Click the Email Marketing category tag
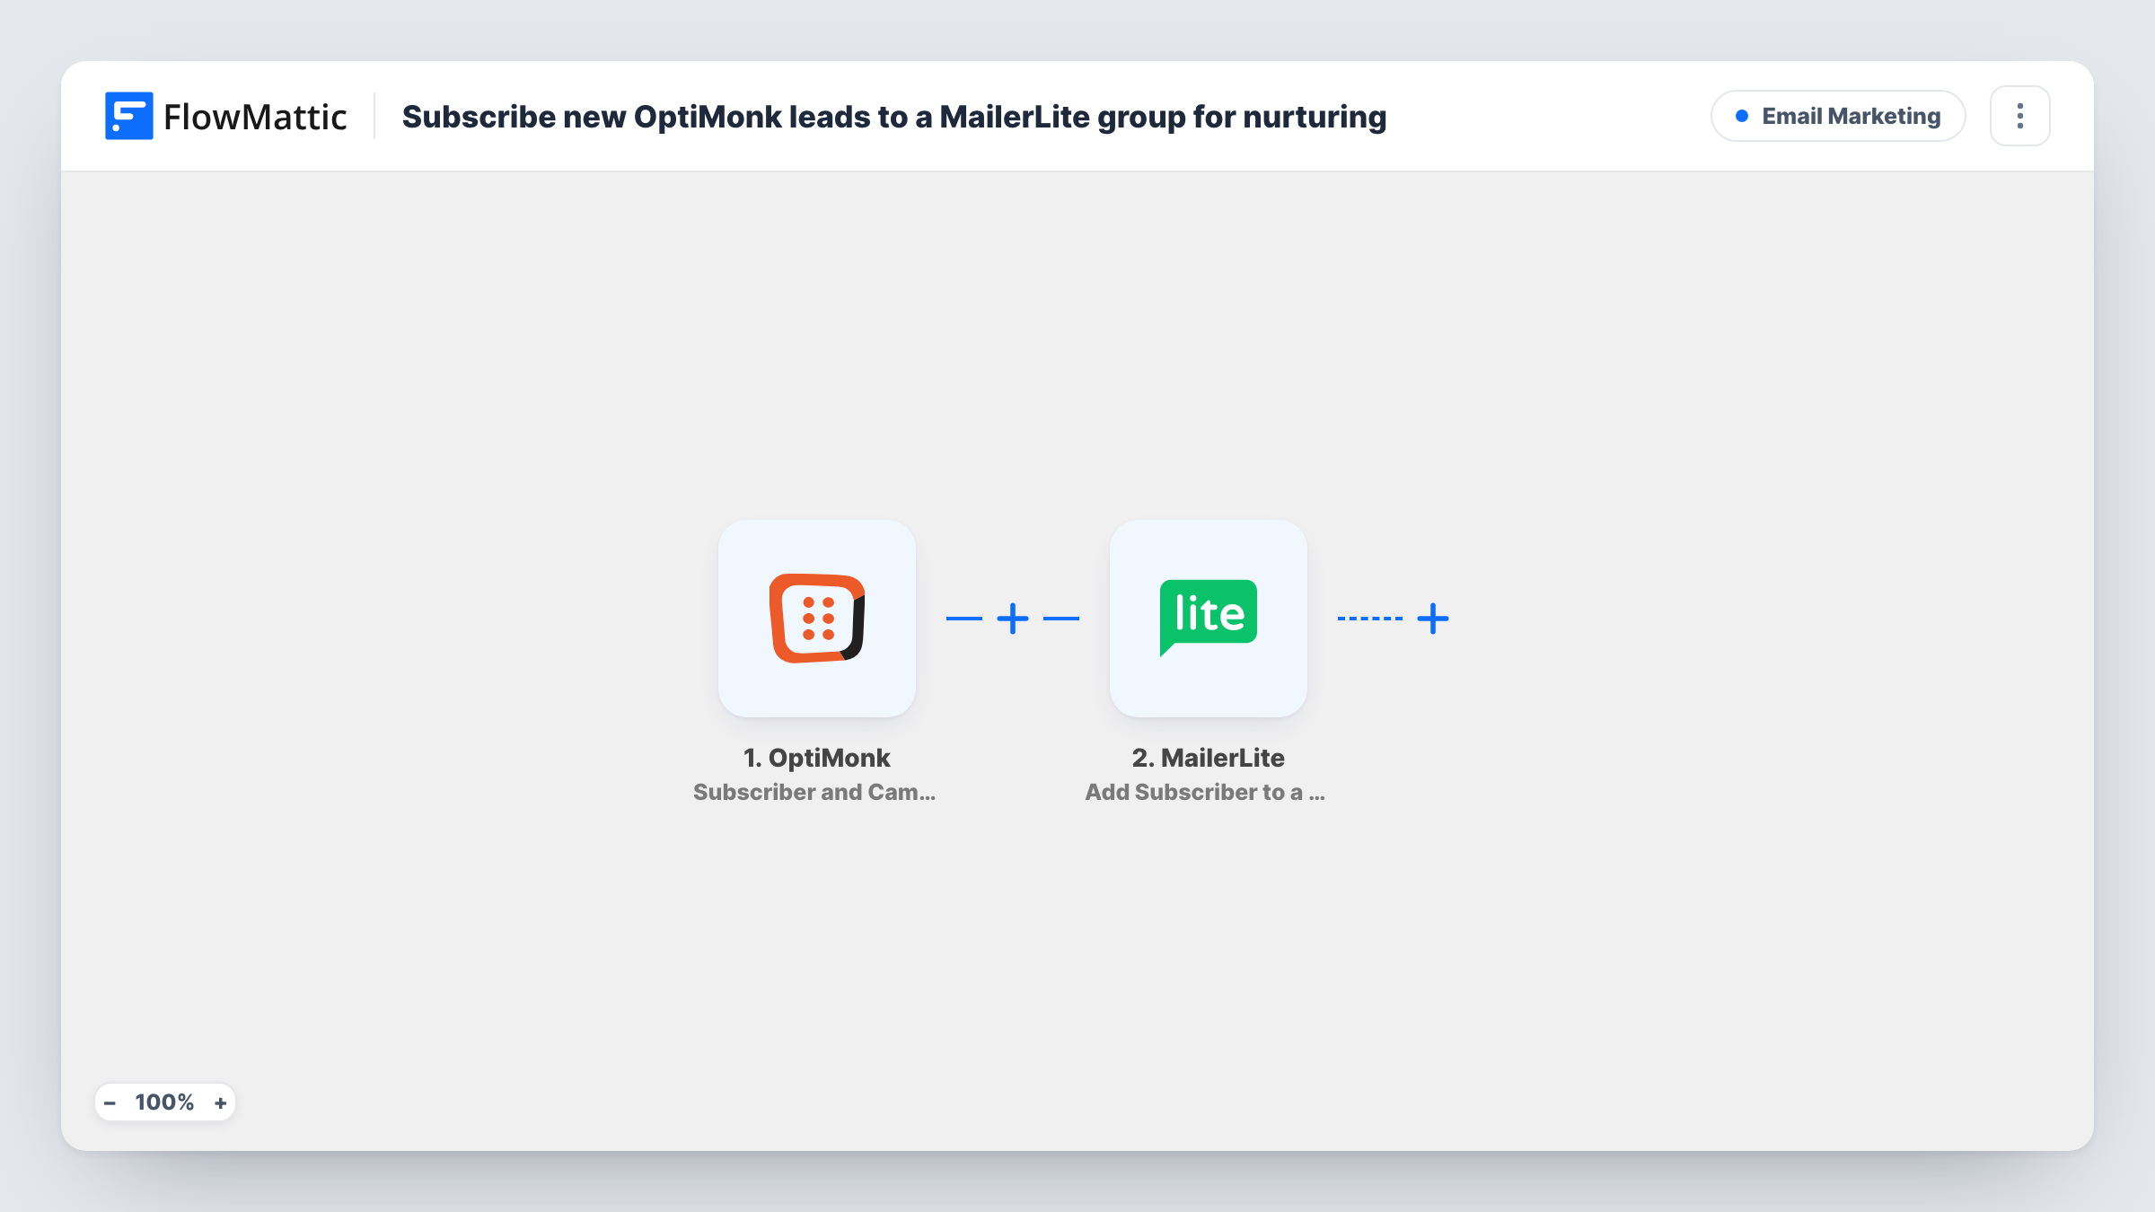The image size is (2155, 1212). [1838, 116]
